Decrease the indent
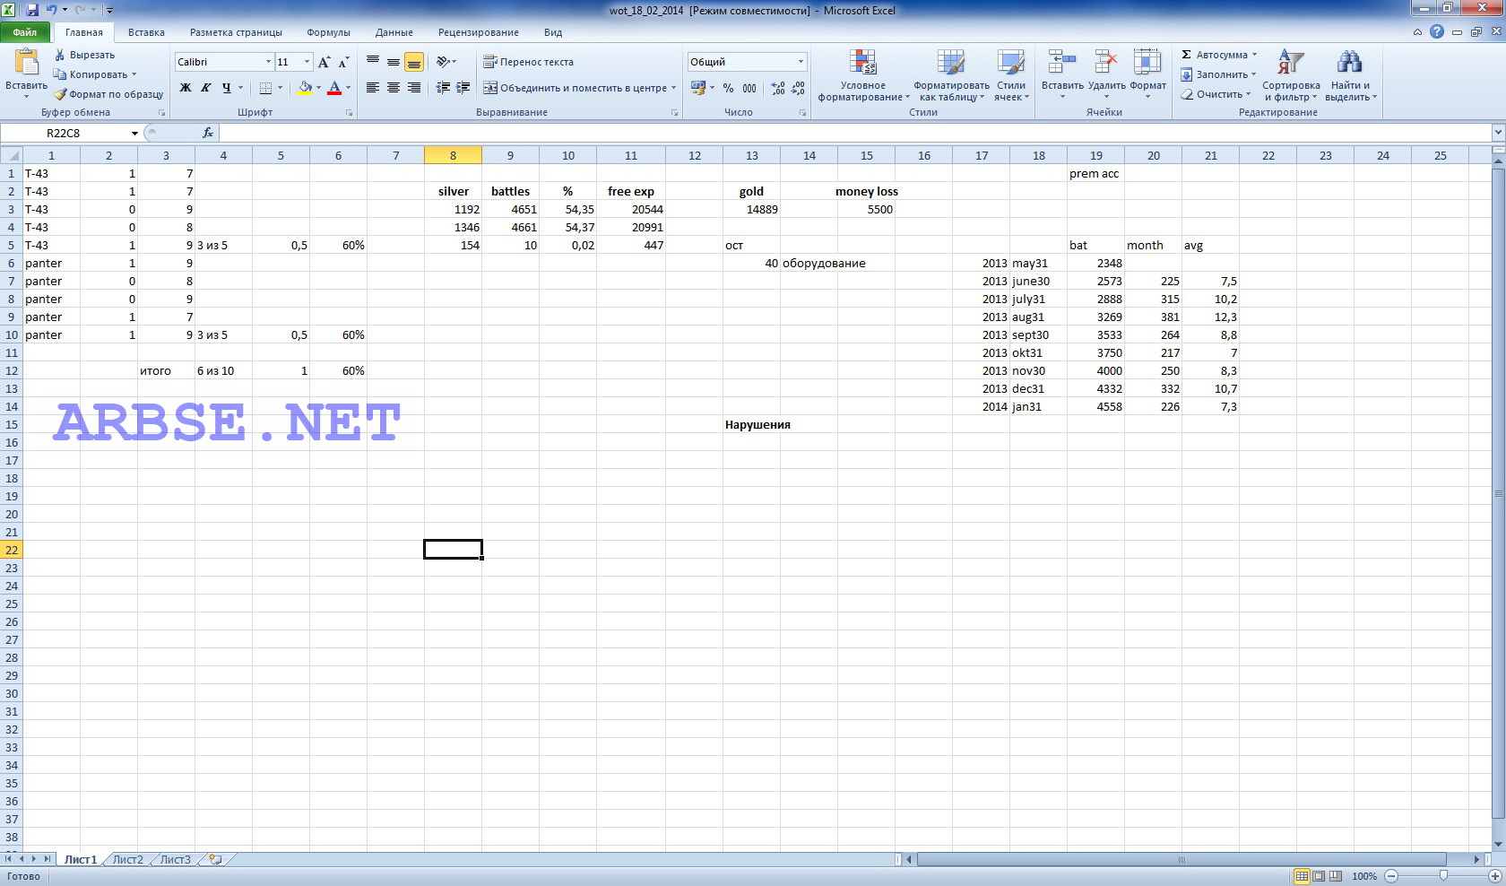Screen dimensions: 1506x886 [x=443, y=88]
